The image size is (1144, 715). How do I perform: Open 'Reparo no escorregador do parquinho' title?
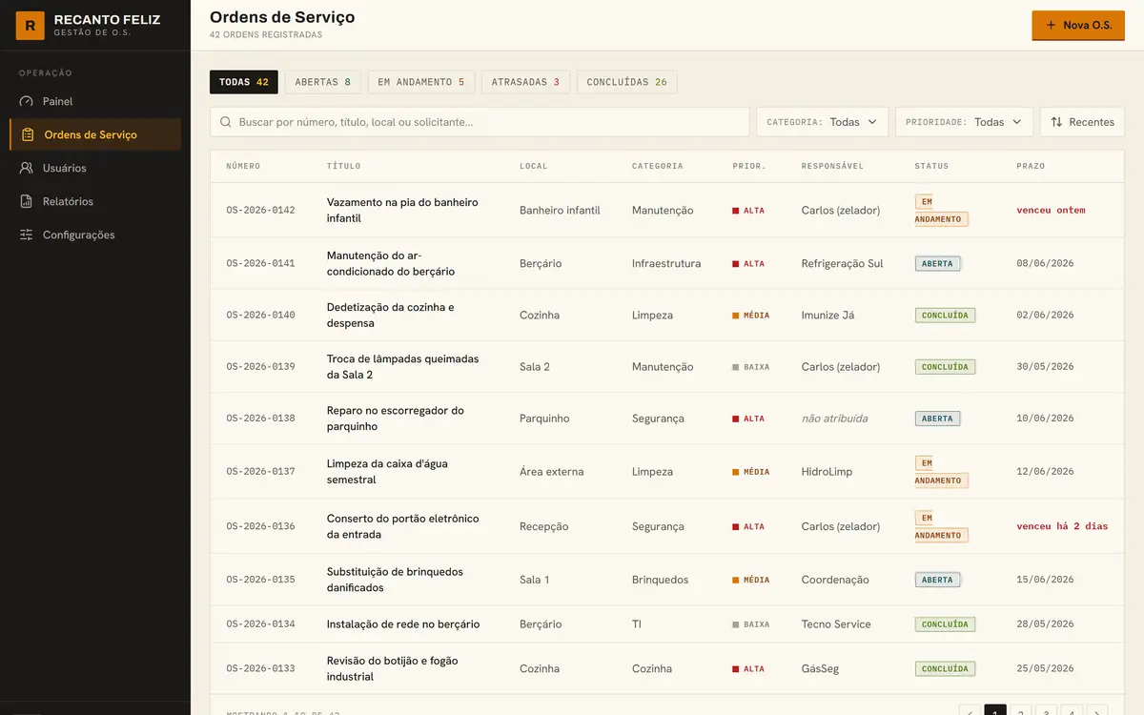click(x=396, y=419)
